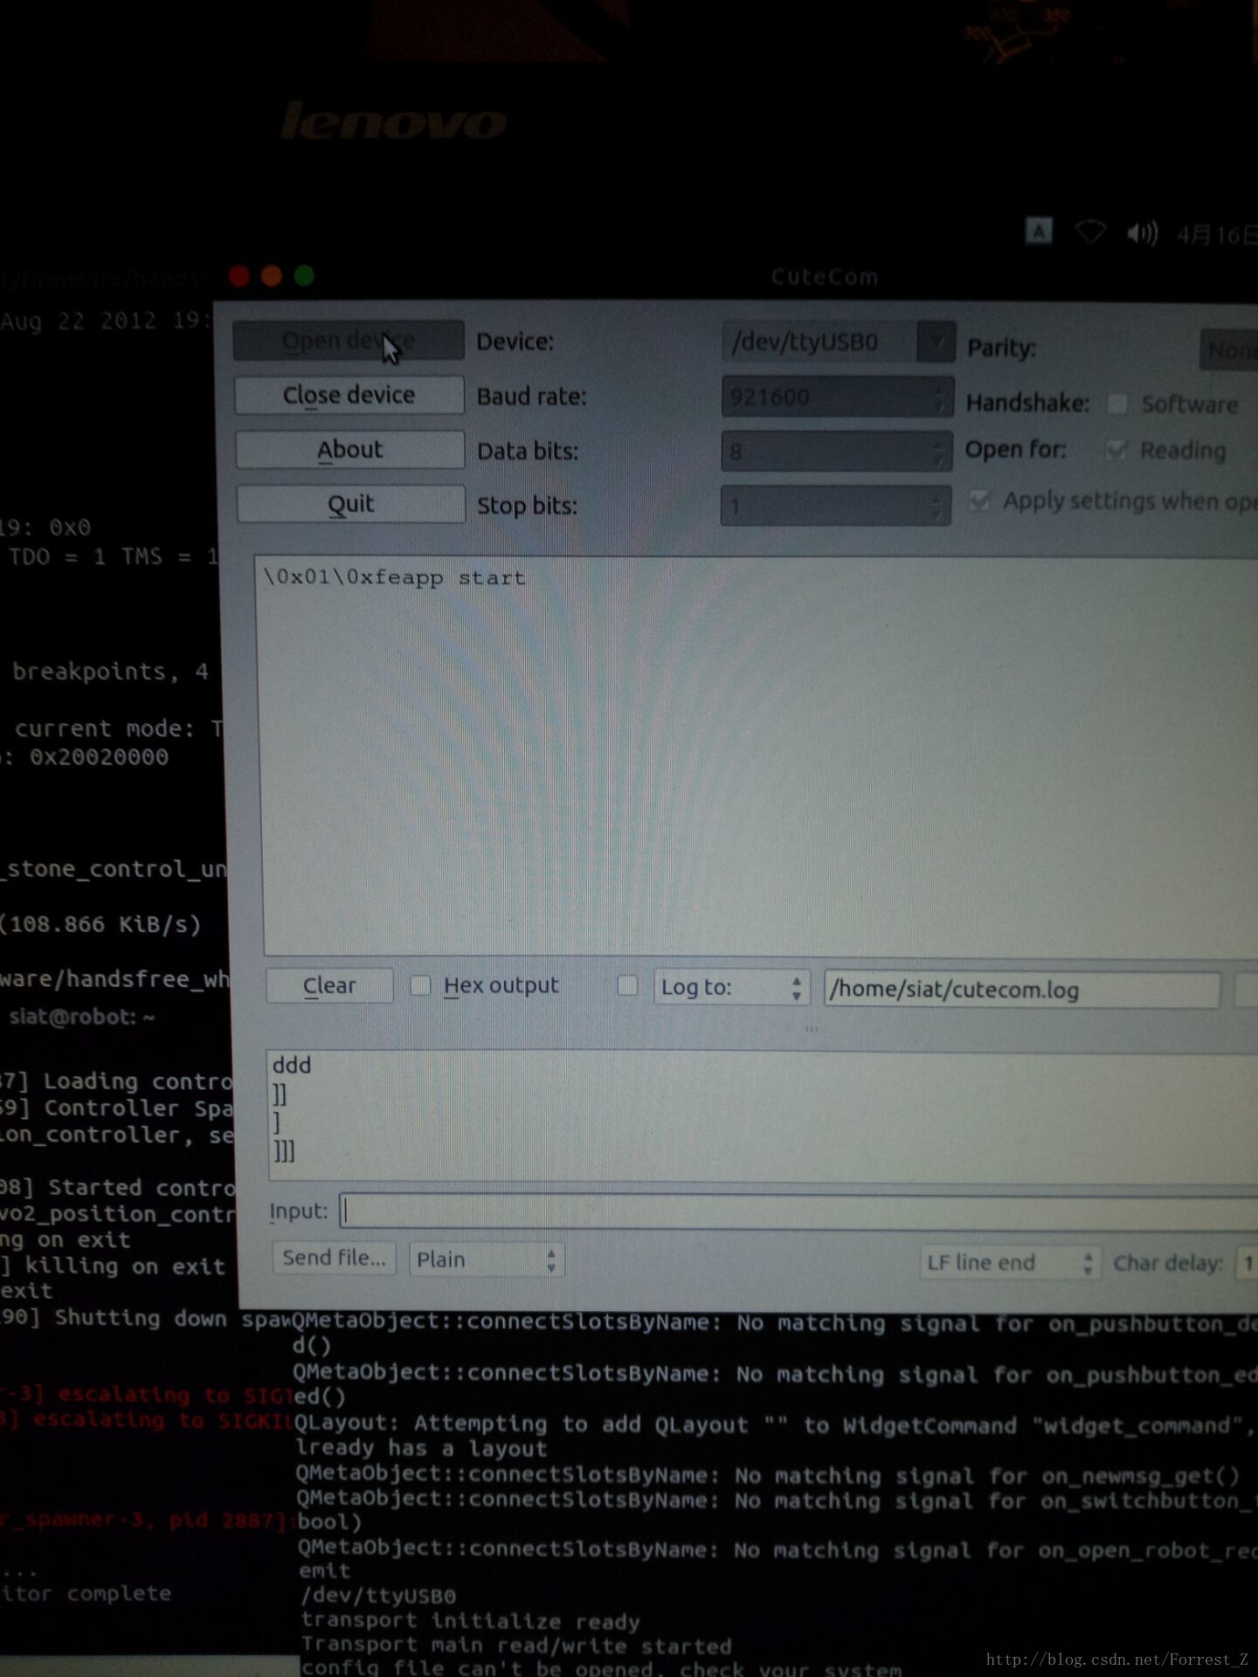Click the CuteCom window title
The image size is (1258, 1677).
[824, 277]
